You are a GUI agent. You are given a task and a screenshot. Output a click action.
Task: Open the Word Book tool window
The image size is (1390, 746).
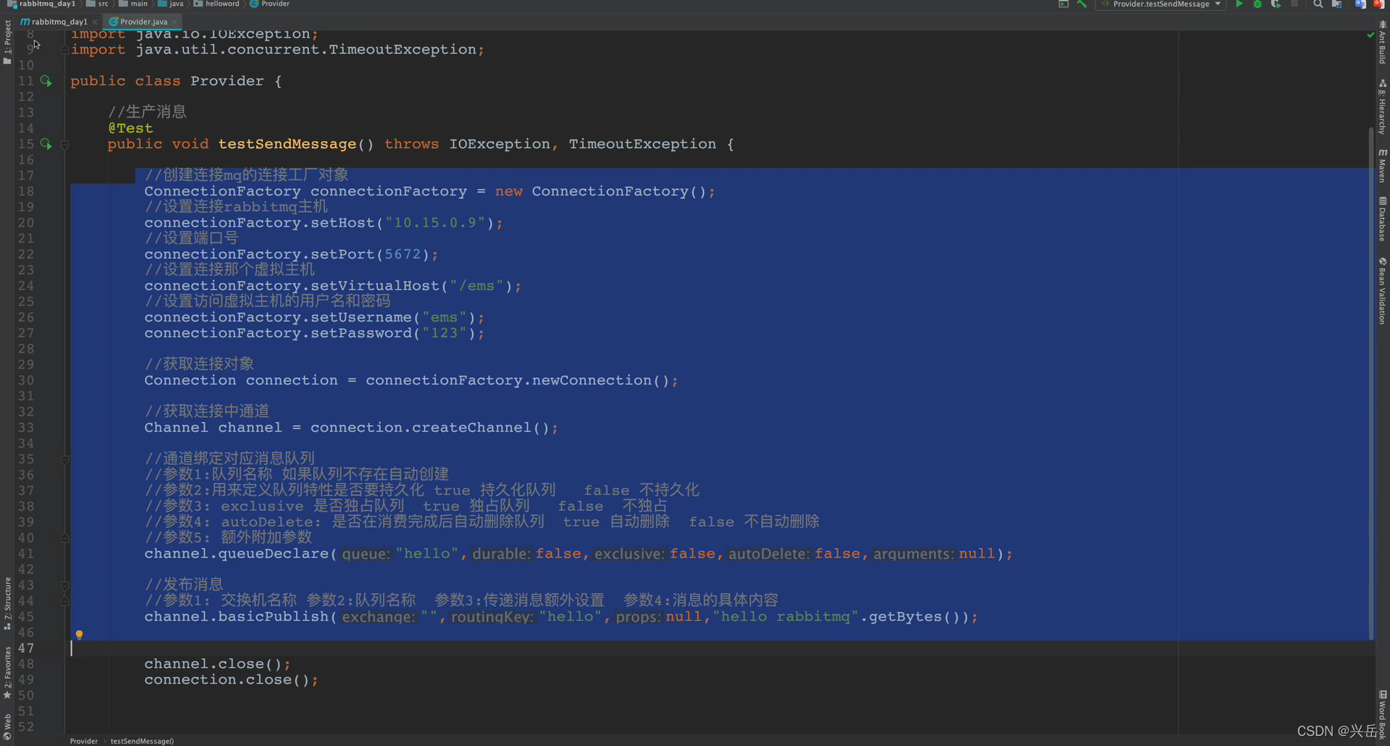[x=1382, y=714]
